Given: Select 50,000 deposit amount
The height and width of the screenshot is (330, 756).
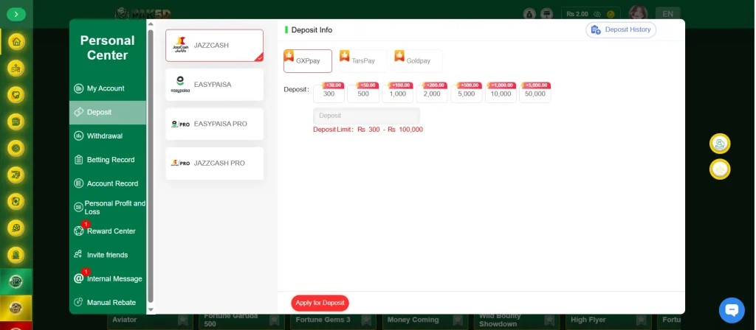Looking at the screenshot, I should pyautogui.click(x=535, y=94).
